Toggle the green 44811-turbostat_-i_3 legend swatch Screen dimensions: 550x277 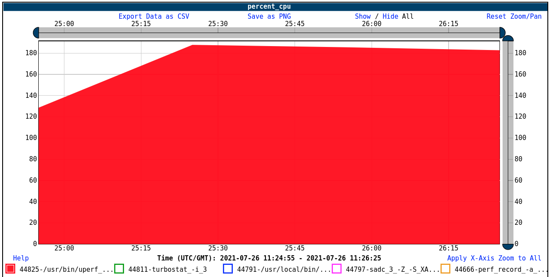tap(119, 269)
